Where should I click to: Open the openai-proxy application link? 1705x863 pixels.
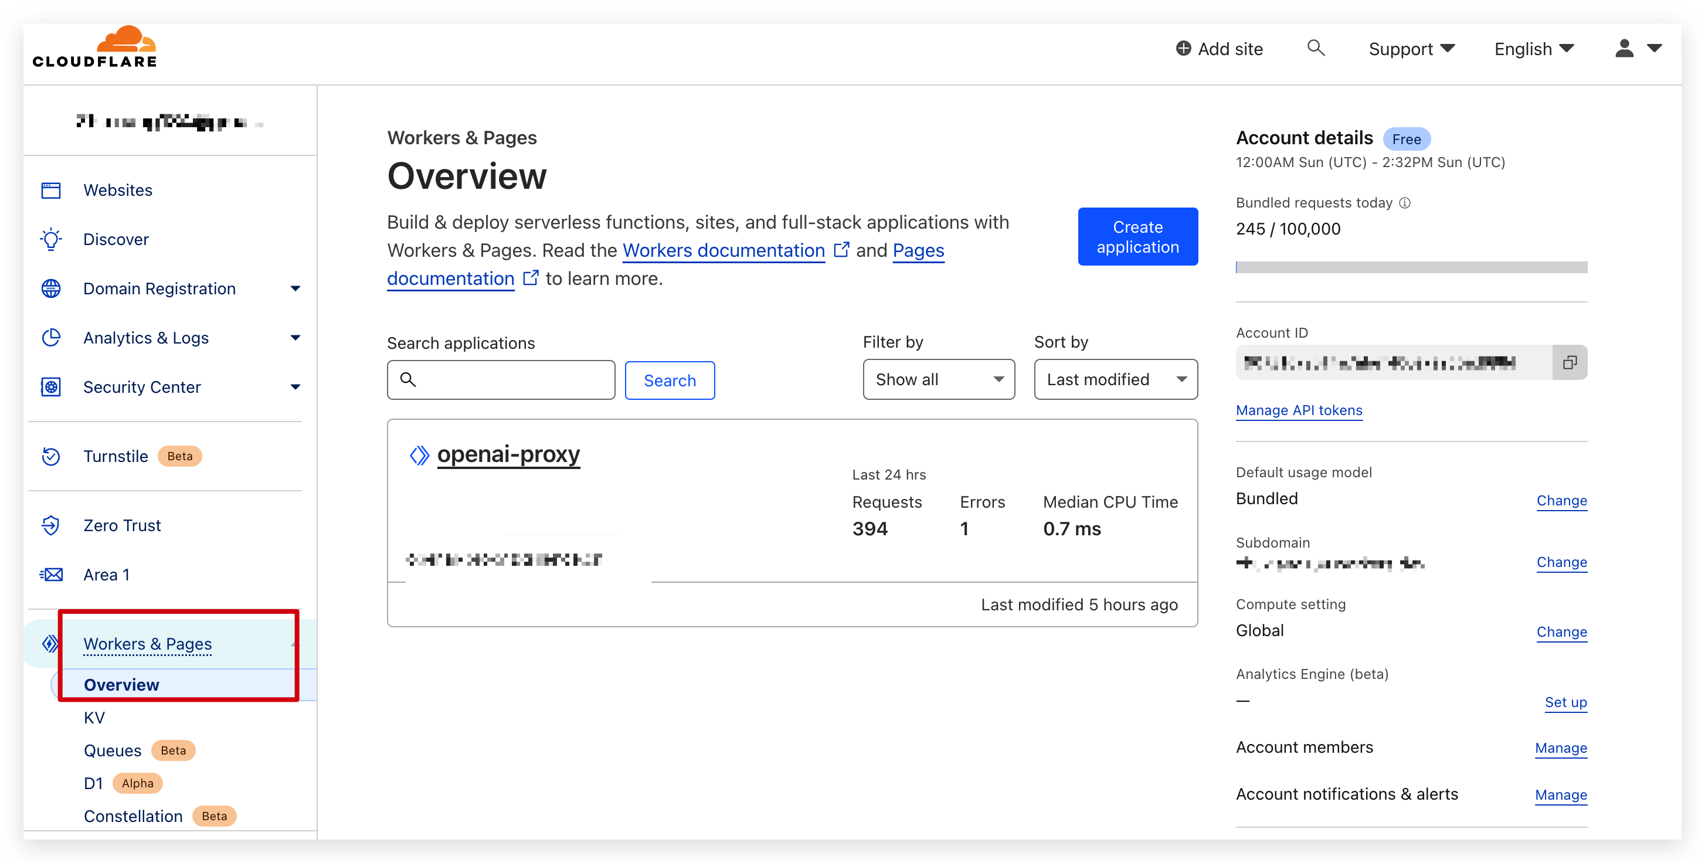click(508, 455)
